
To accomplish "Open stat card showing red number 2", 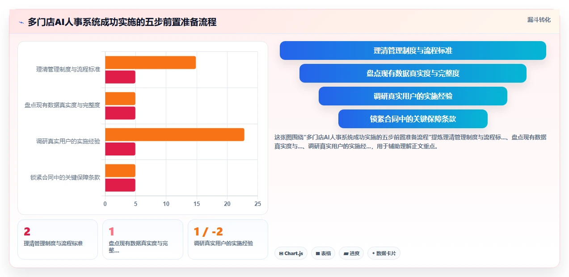I will pyautogui.click(x=58, y=239).
